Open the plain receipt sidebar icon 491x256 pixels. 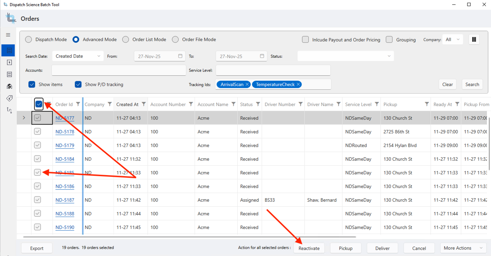click(x=9, y=74)
